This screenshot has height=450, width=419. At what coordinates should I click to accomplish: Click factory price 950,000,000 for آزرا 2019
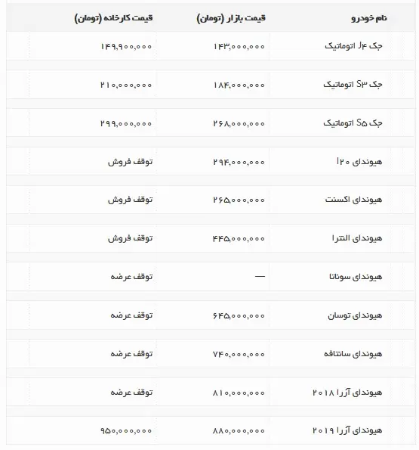[126, 431]
